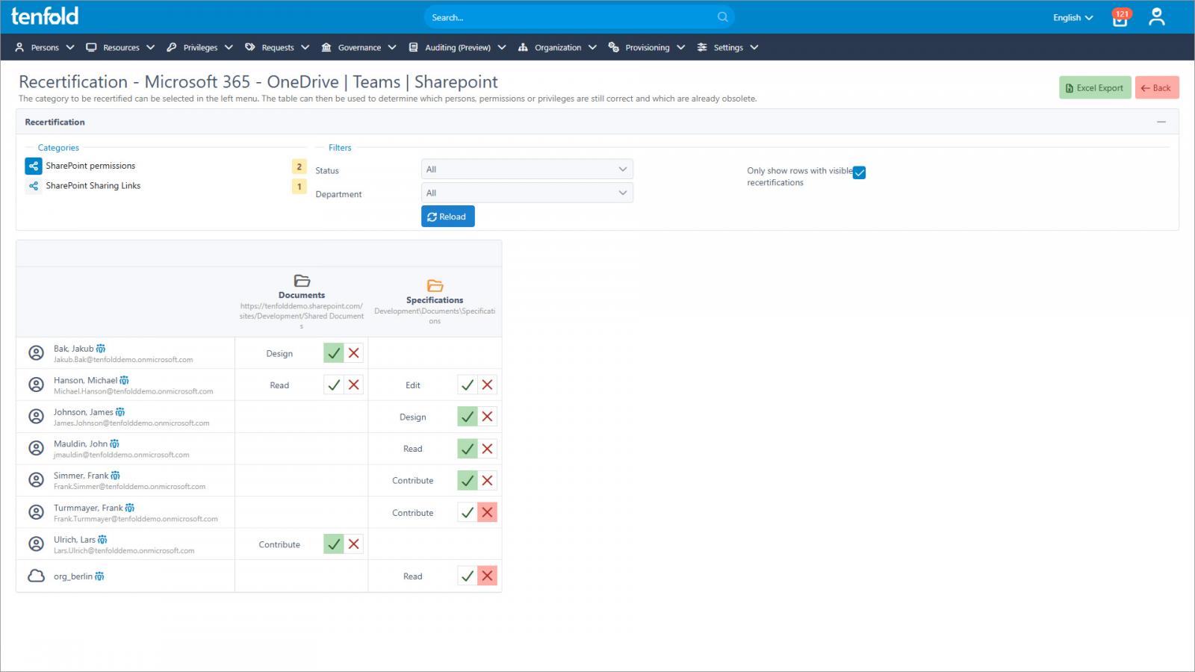Uncheck Only show rows with visible recertifications

click(x=860, y=172)
